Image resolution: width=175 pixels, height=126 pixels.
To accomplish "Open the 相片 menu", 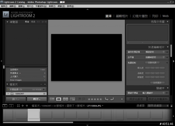I will click(x=30, y=6).
